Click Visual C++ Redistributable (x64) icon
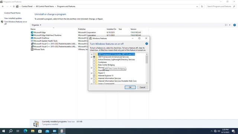Image resolution: width=238 pixels, height=134 pixels. [32, 44]
